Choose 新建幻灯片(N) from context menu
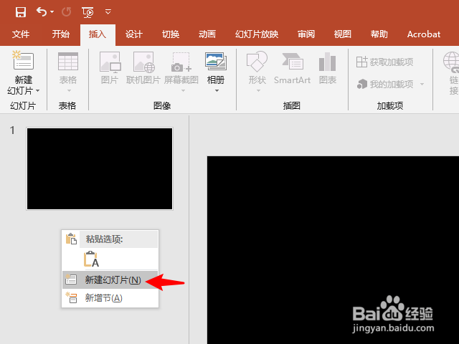The width and height of the screenshot is (459, 344). (110, 280)
